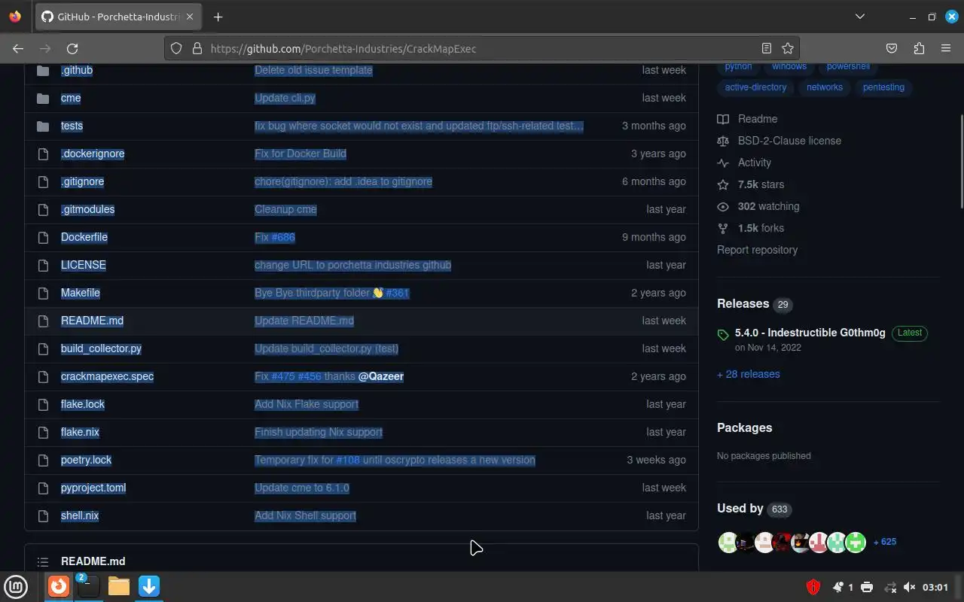
Task: Open issue #108 link in poetry.lock commit
Action: pyautogui.click(x=348, y=460)
